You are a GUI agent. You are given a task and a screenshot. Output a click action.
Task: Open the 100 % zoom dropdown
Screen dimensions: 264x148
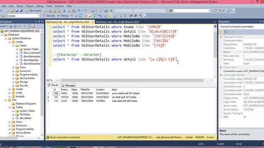pos(56,81)
